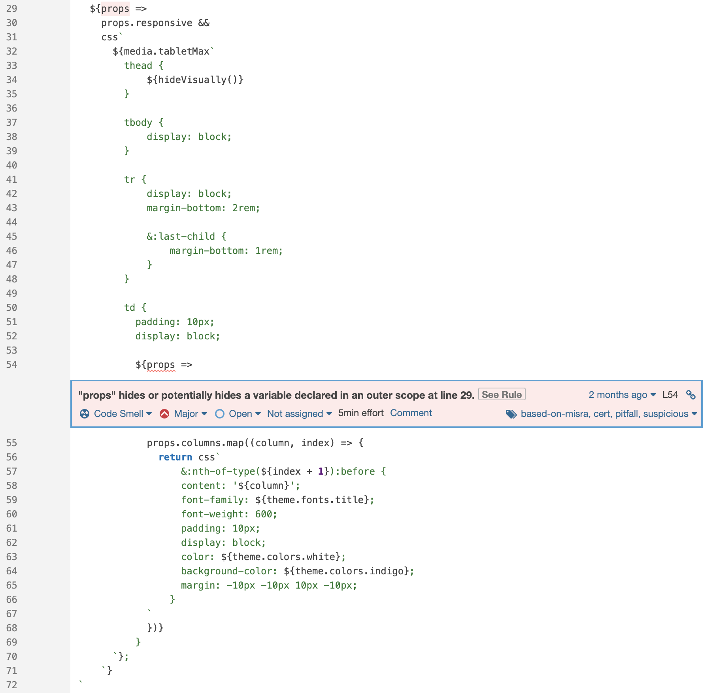
Task: Open the L54 line reference link
Action: pyautogui.click(x=670, y=395)
